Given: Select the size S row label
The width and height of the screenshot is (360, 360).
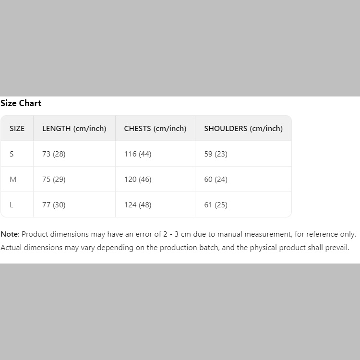Looking at the screenshot, I should [x=12, y=154].
